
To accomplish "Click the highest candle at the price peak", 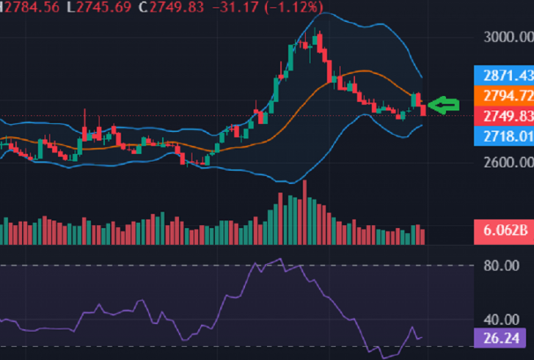I will (x=319, y=40).
